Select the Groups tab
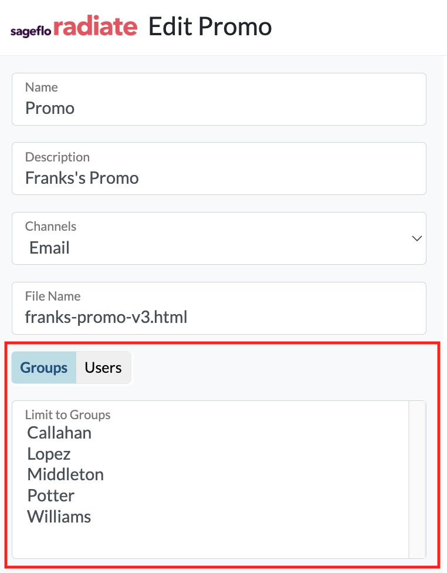 [44, 368]
